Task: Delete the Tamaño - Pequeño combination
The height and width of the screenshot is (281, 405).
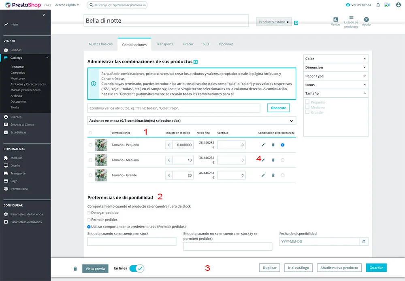Action: click(x=273, y=145)
